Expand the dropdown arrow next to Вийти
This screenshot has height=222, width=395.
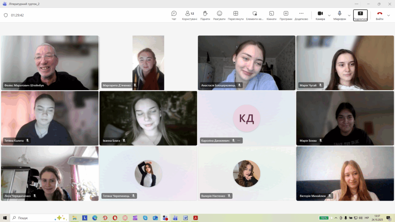[x=388, y=15]
